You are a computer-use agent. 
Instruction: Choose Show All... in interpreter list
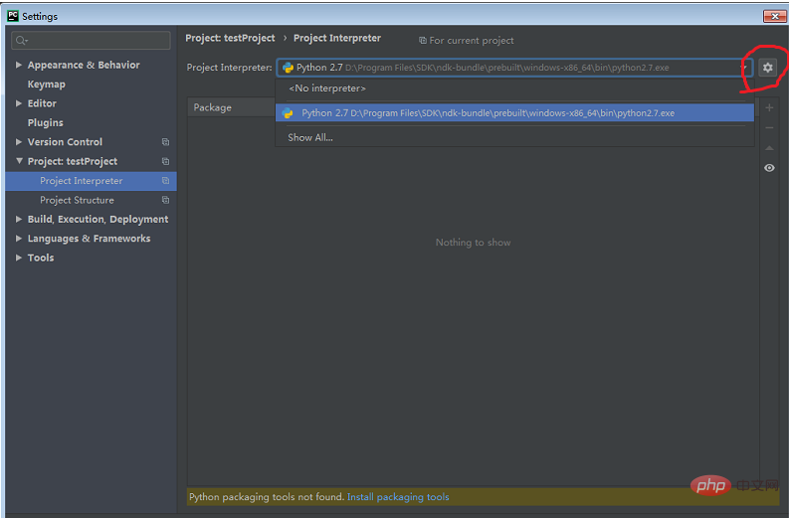click(310, 137)
